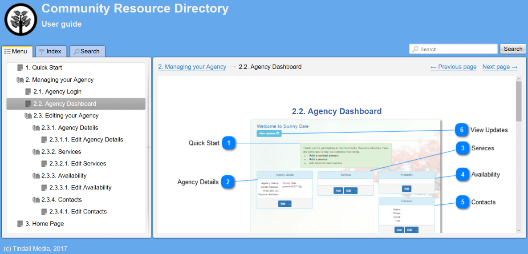Viewport: 528px width, 254px height.
Task: Collapse the Editing your Agency book node
Action: pyautogui.click(x=28, y=116)
